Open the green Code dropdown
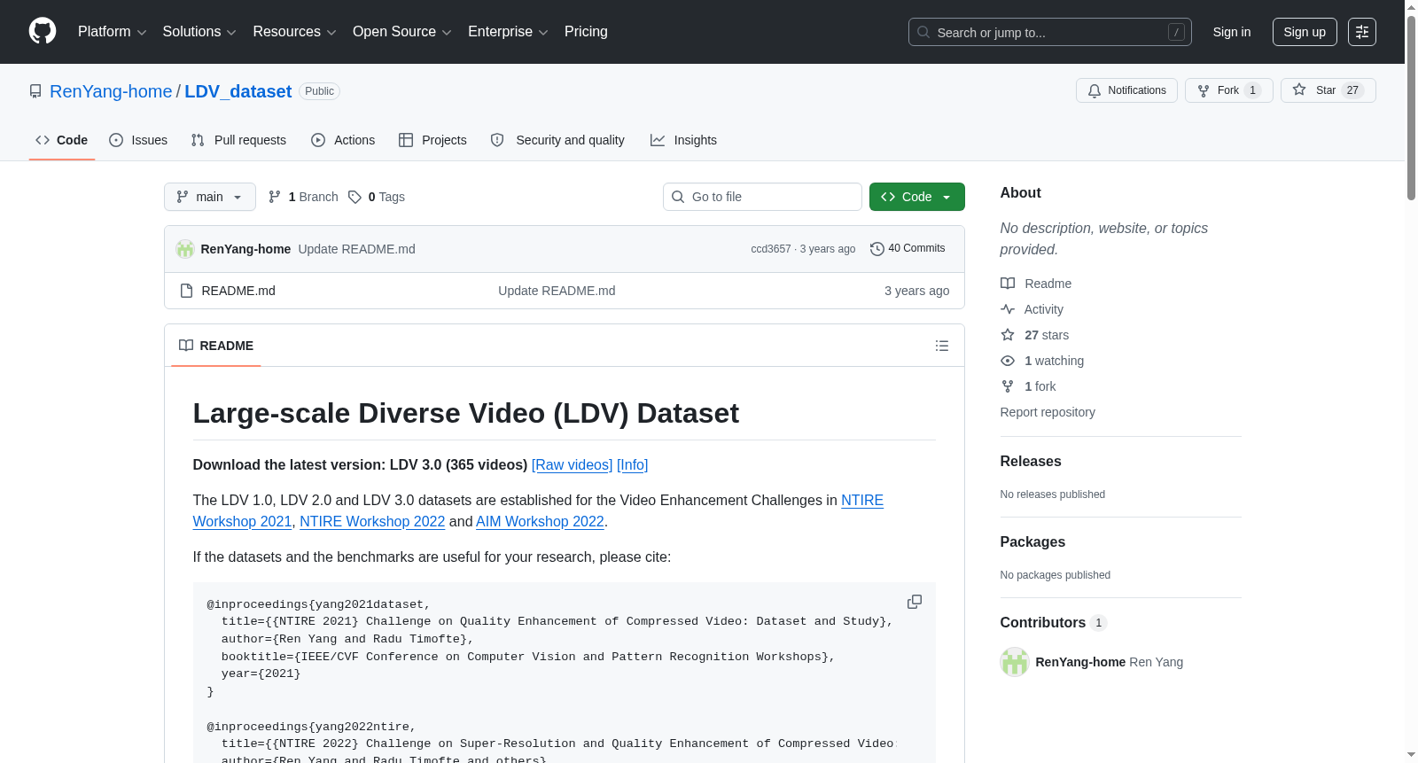 coord(917,197)
